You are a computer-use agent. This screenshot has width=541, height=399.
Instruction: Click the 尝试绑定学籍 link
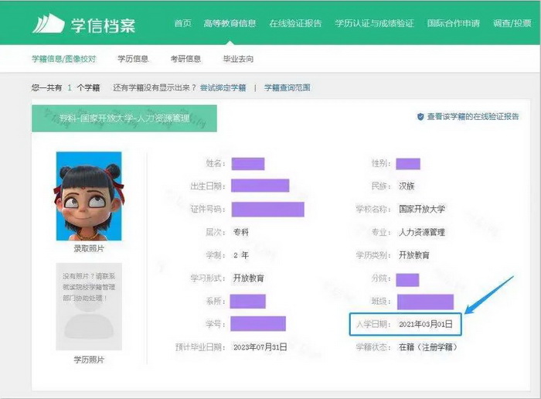point(223,87)
